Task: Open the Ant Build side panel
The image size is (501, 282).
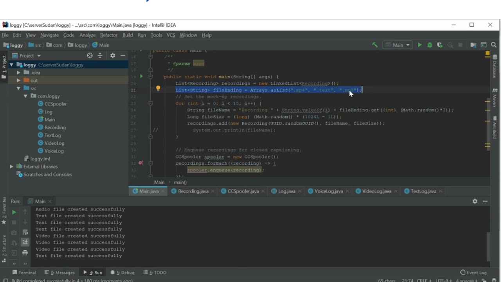Action: [x=495, y=127]
